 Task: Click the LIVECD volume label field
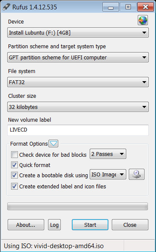[x=78, y=130]
